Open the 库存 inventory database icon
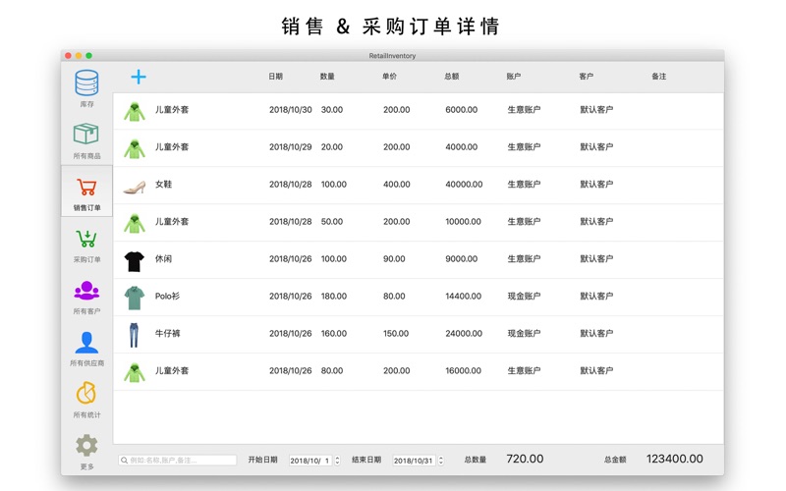786x491 pixels. tap(86, 83)
